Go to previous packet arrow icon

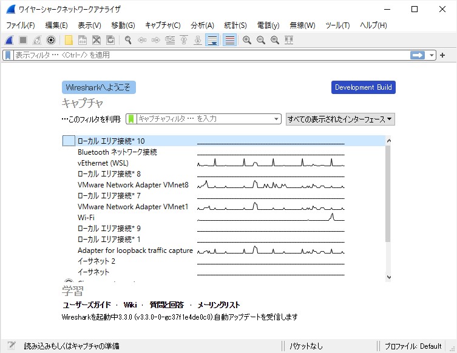[142, 40]
